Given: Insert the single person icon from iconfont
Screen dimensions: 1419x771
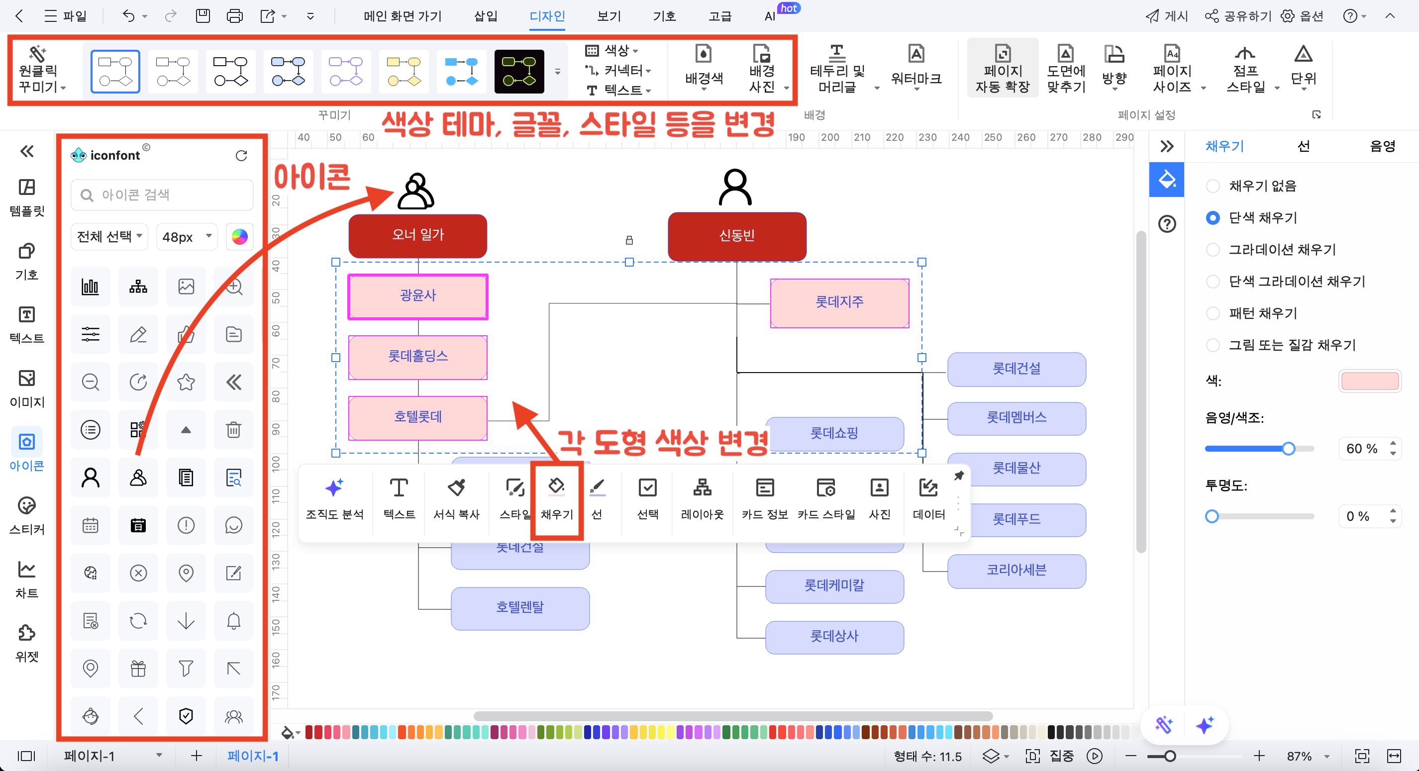Looking at the screenshot, I should (x=91, y=478).
